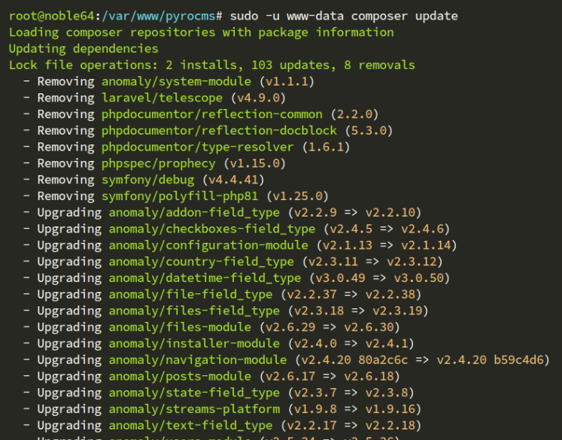Click anomaly/streams-platform package name
Image resolution: width=562 pixels, height=440 pixels.
pos(193,409)
